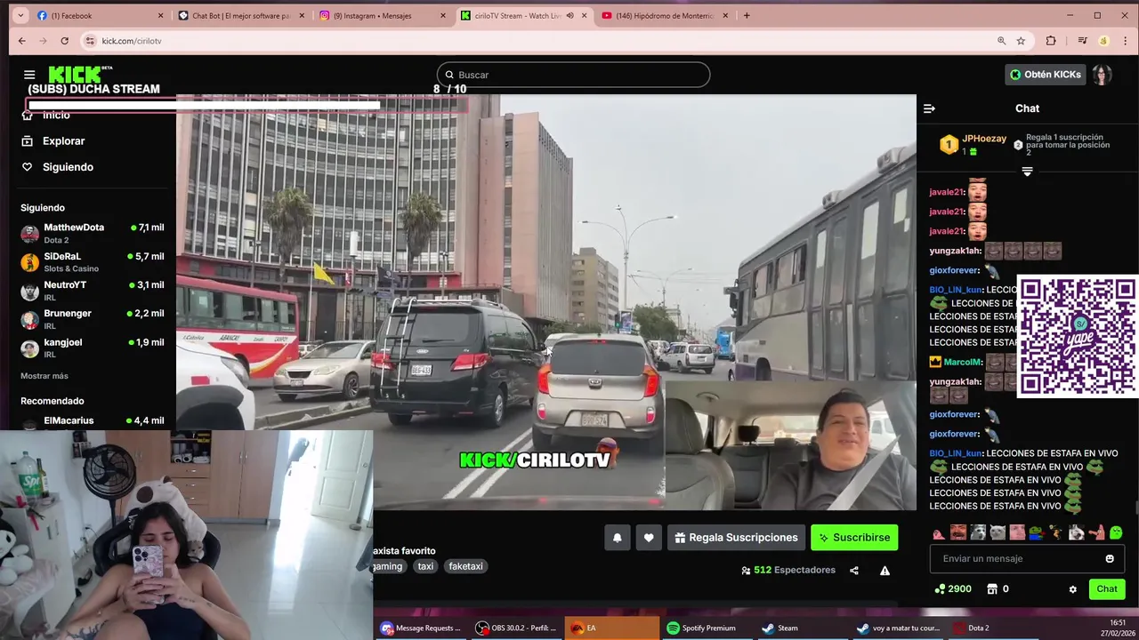Click the heart follow button
This screenshot has height=640, width=1139.
pyautogui.click(x=649, y=538)
